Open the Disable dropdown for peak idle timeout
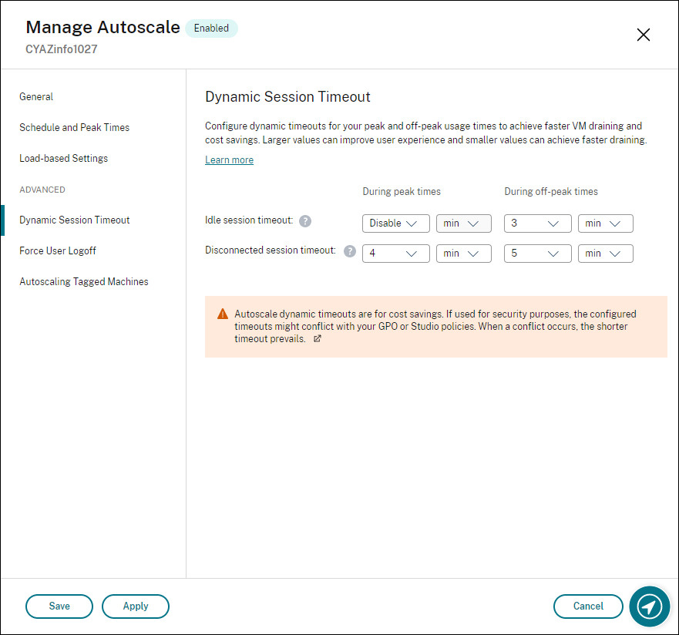The width and height of the screenshot is (679, 635). [395, 223]
